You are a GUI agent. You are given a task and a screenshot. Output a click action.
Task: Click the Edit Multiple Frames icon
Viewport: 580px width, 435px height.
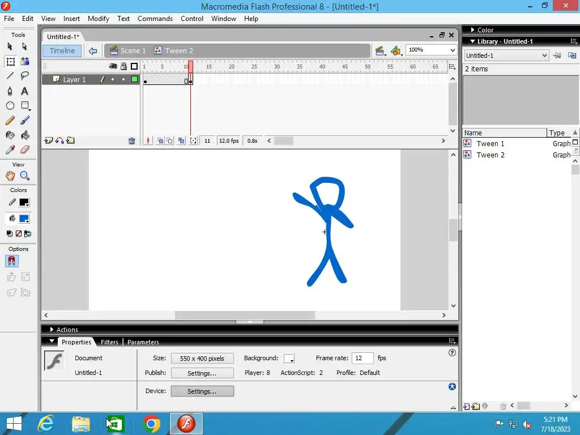coord(181,140)
